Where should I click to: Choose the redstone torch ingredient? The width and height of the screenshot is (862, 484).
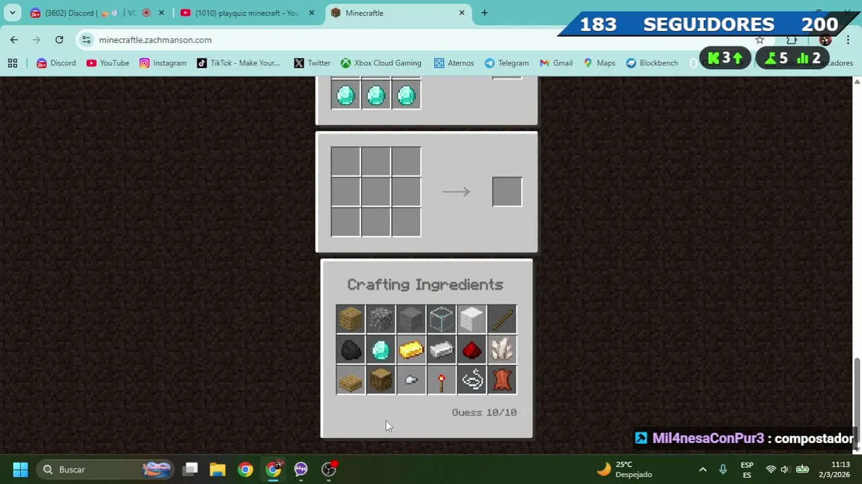(x=441, y=380)
